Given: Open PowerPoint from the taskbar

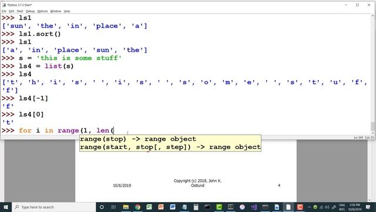Looking at the screenshot, I should tap(161, 207).
